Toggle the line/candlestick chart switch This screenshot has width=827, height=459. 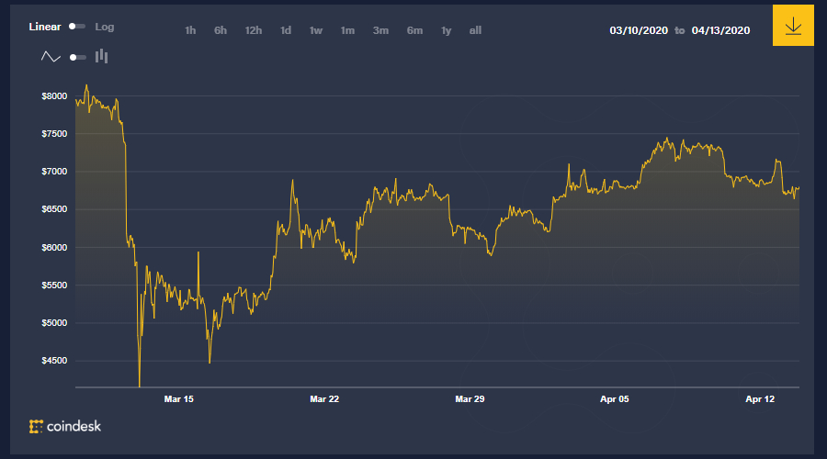pos(77,57)
